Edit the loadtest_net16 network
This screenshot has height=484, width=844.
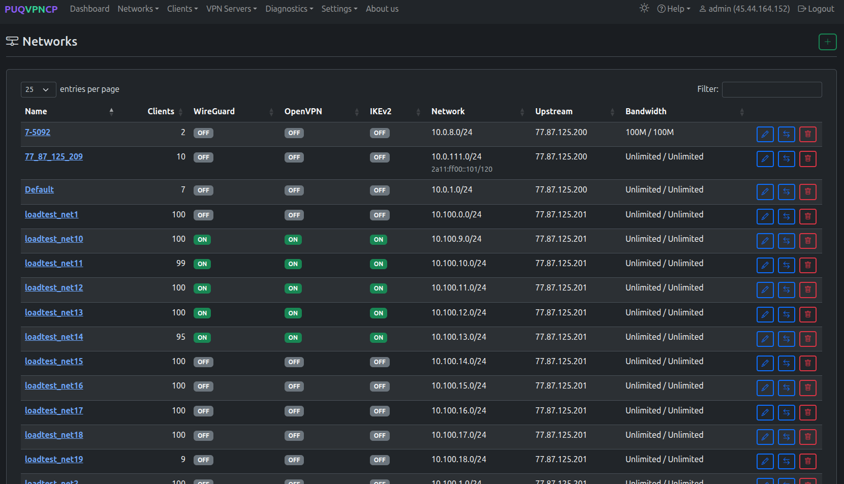pos(765,388)
